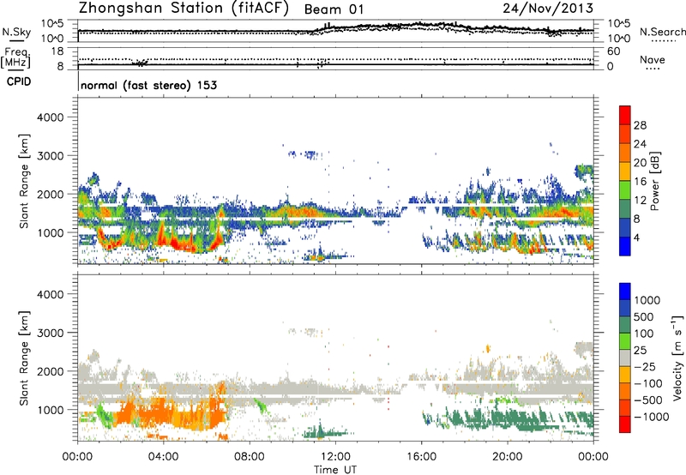This screenshot has height=475, width=686.
Task: Click the '60' Nave axis label
Action: coord(613,51)
